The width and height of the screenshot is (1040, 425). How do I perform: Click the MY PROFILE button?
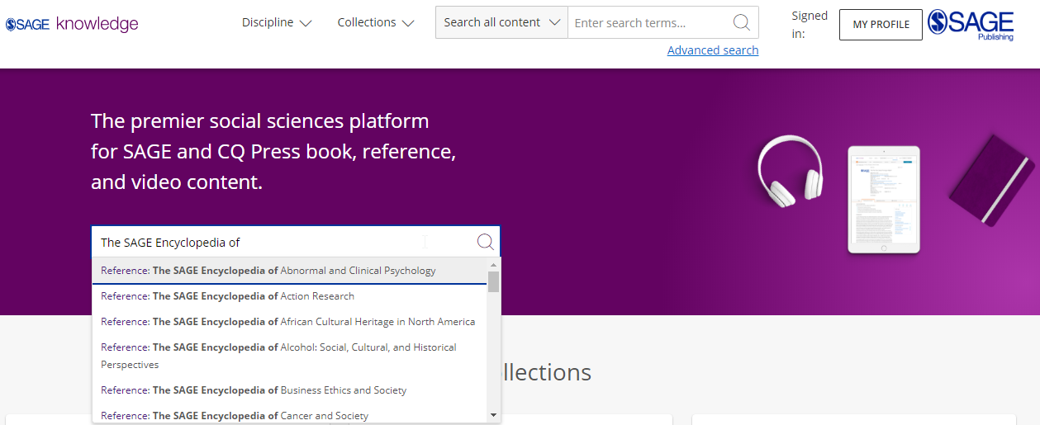coord(881,25)
